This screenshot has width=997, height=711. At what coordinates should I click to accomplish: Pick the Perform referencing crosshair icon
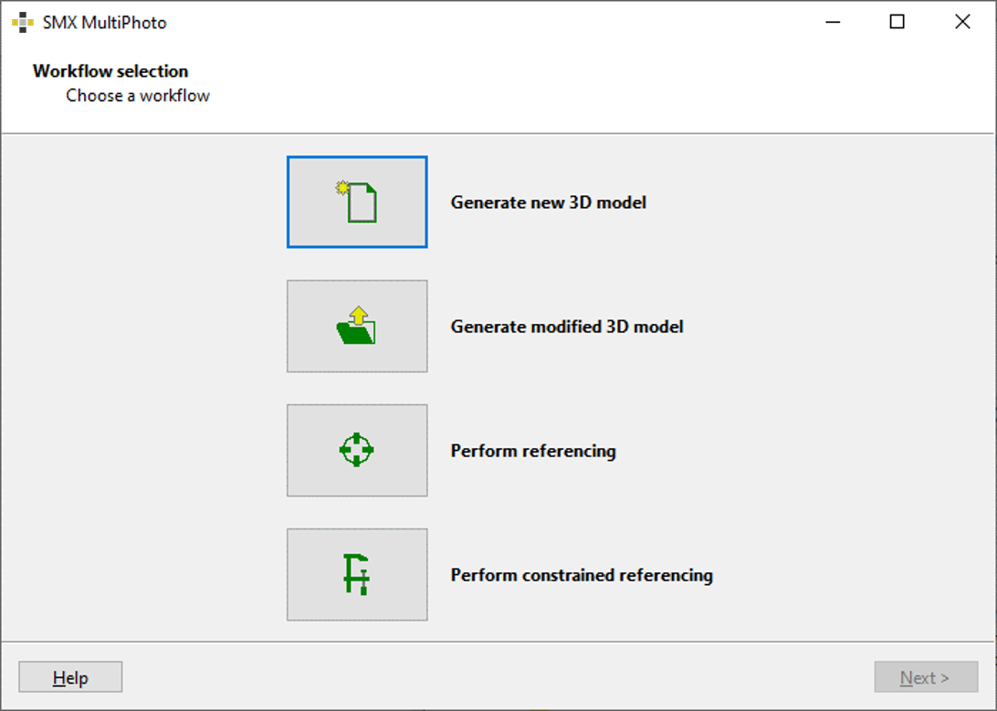click(x=357, y=450)
